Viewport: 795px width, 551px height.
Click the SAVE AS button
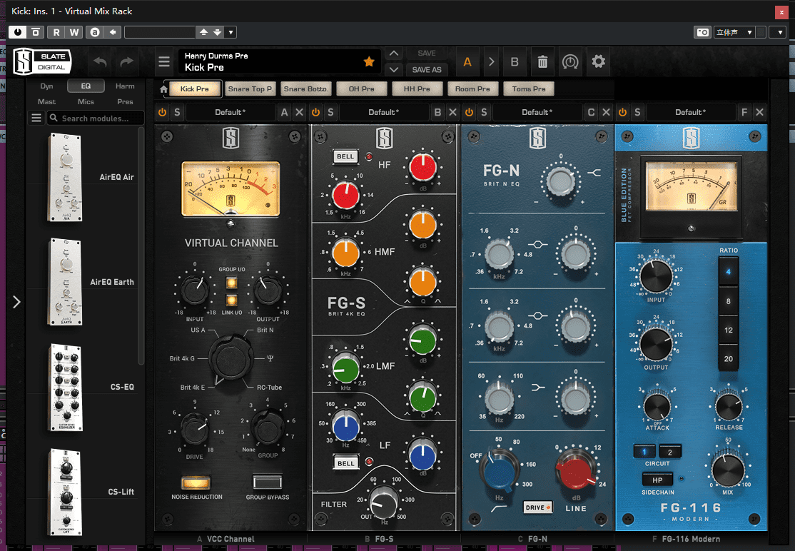[x=426, y=69]
